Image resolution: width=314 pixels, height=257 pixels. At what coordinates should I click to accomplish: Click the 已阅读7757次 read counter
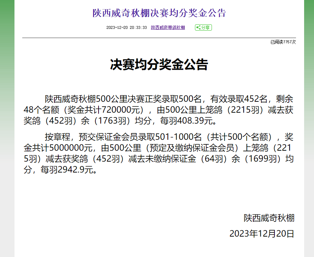[x=283, y=42]
